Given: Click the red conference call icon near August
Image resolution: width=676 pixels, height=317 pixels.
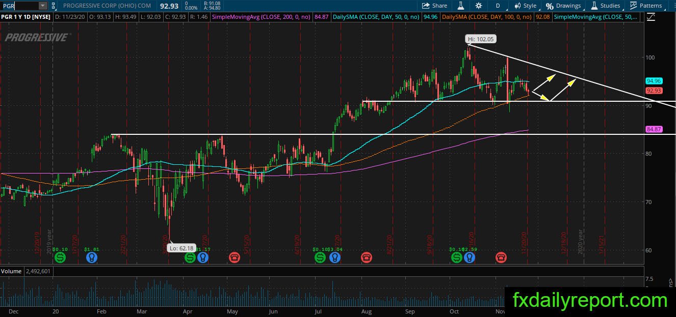Looking at the screenshot, I should (366, 257).
